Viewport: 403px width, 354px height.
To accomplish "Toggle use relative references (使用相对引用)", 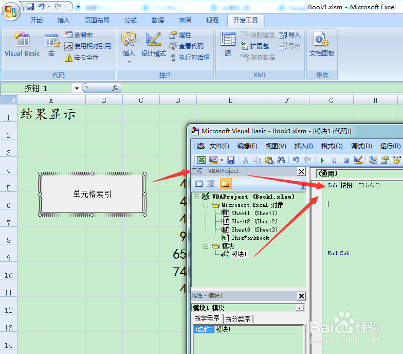I will [x=87, y=46].
